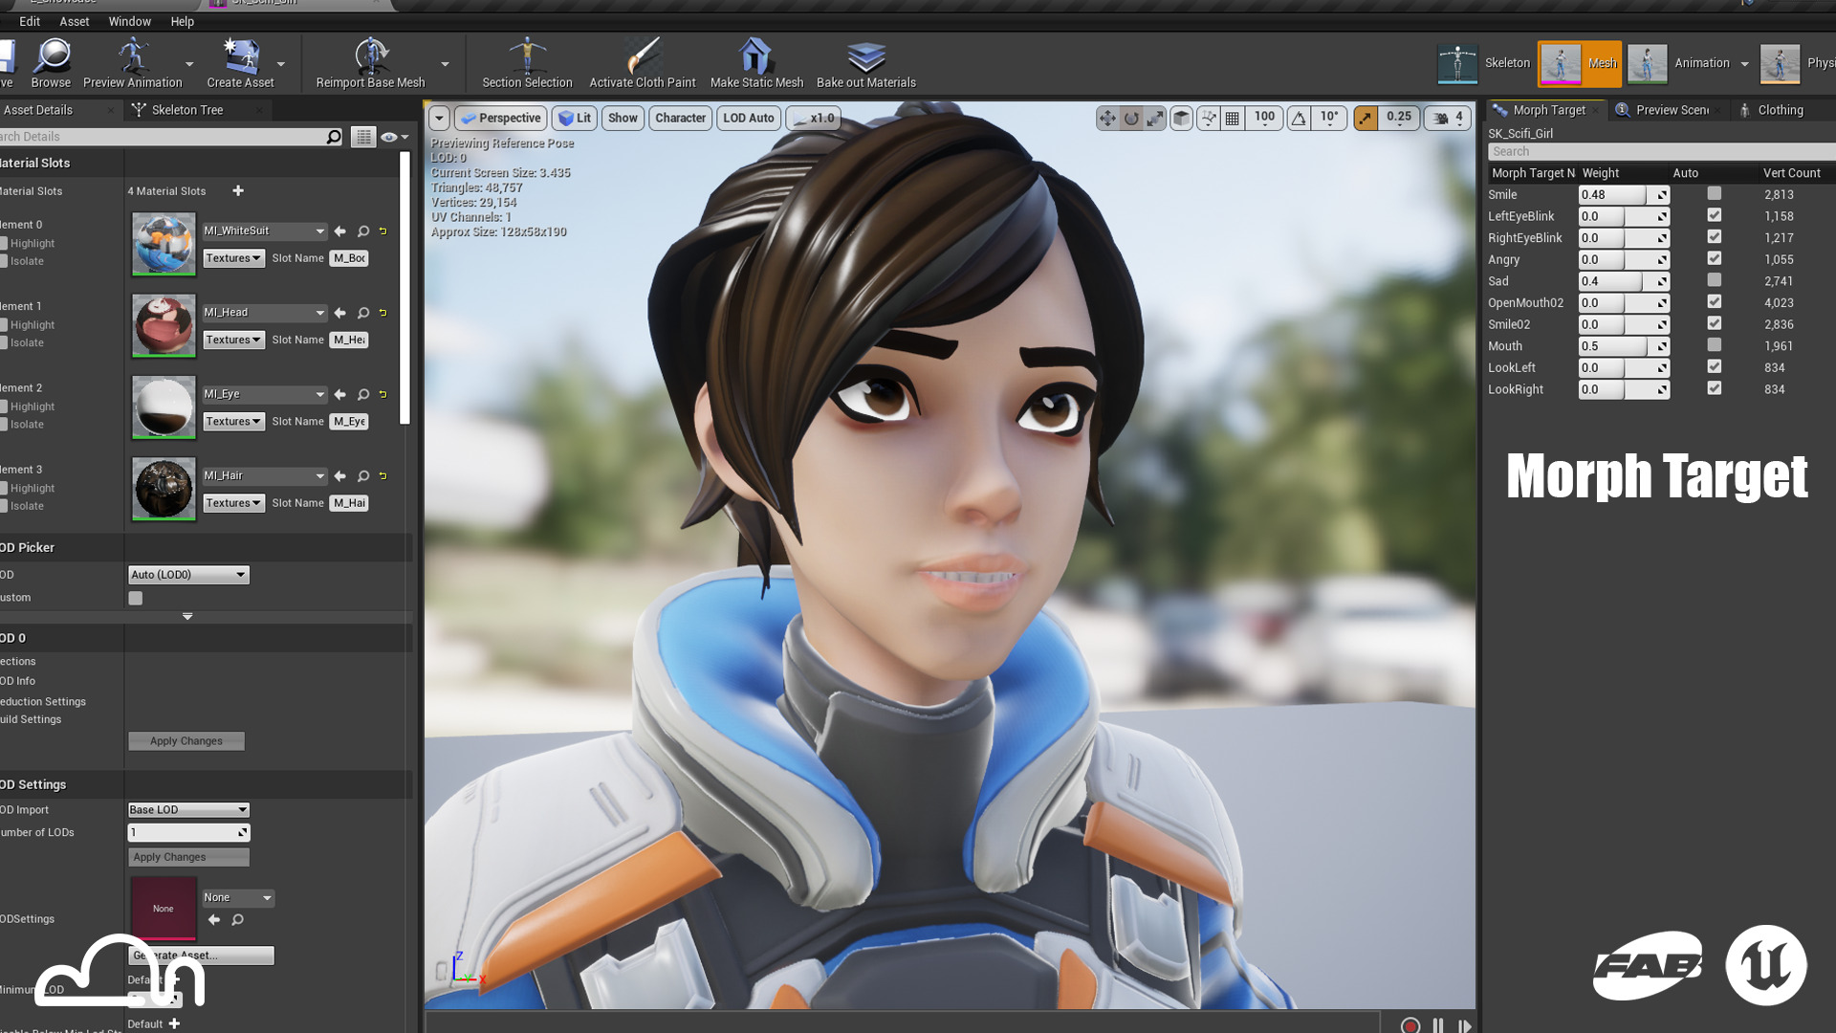Select the scale gizmo tool in viewport

(x=1155, y=119)
